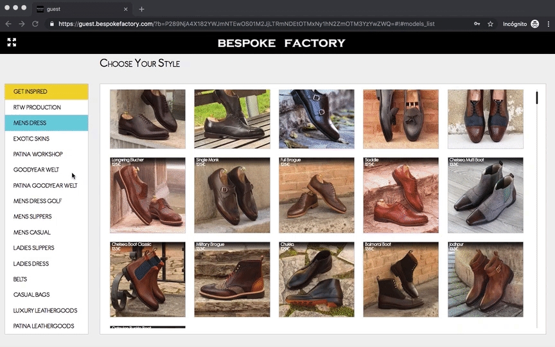This screenshot has width=555, height=347.
Task: Choose Ladies Slippers category
Action: pyautogui.click(x=46, y=248)
